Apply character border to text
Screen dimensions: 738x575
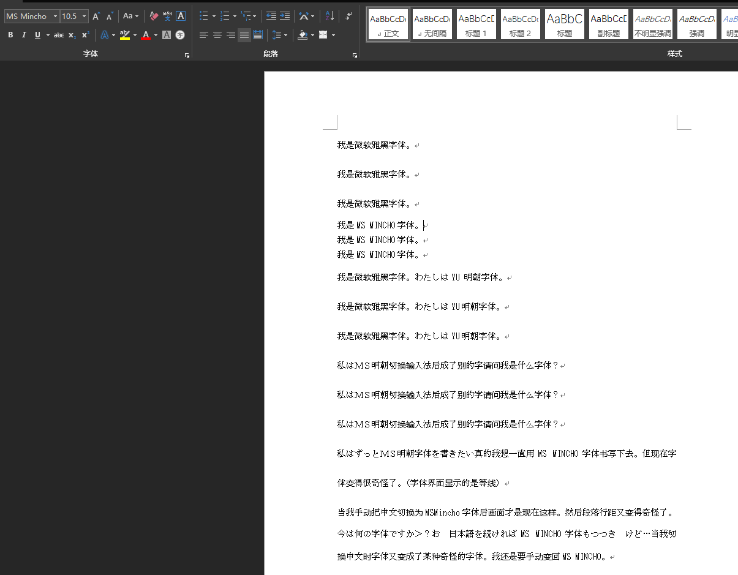(181, 17)
